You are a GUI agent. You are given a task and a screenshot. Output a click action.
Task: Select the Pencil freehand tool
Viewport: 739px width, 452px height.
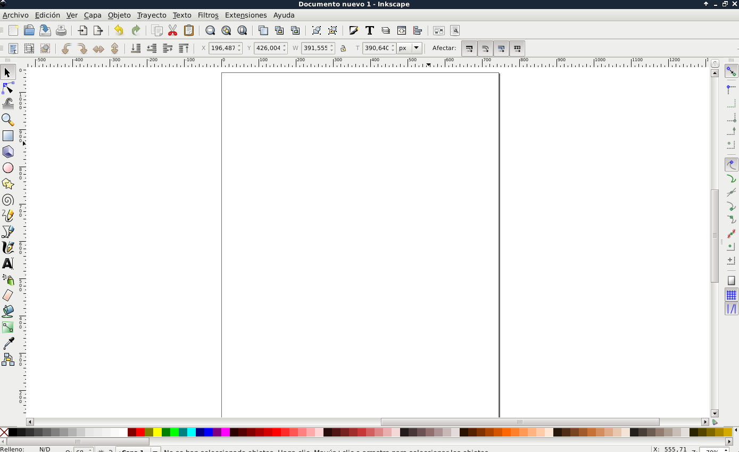[7, 216]
